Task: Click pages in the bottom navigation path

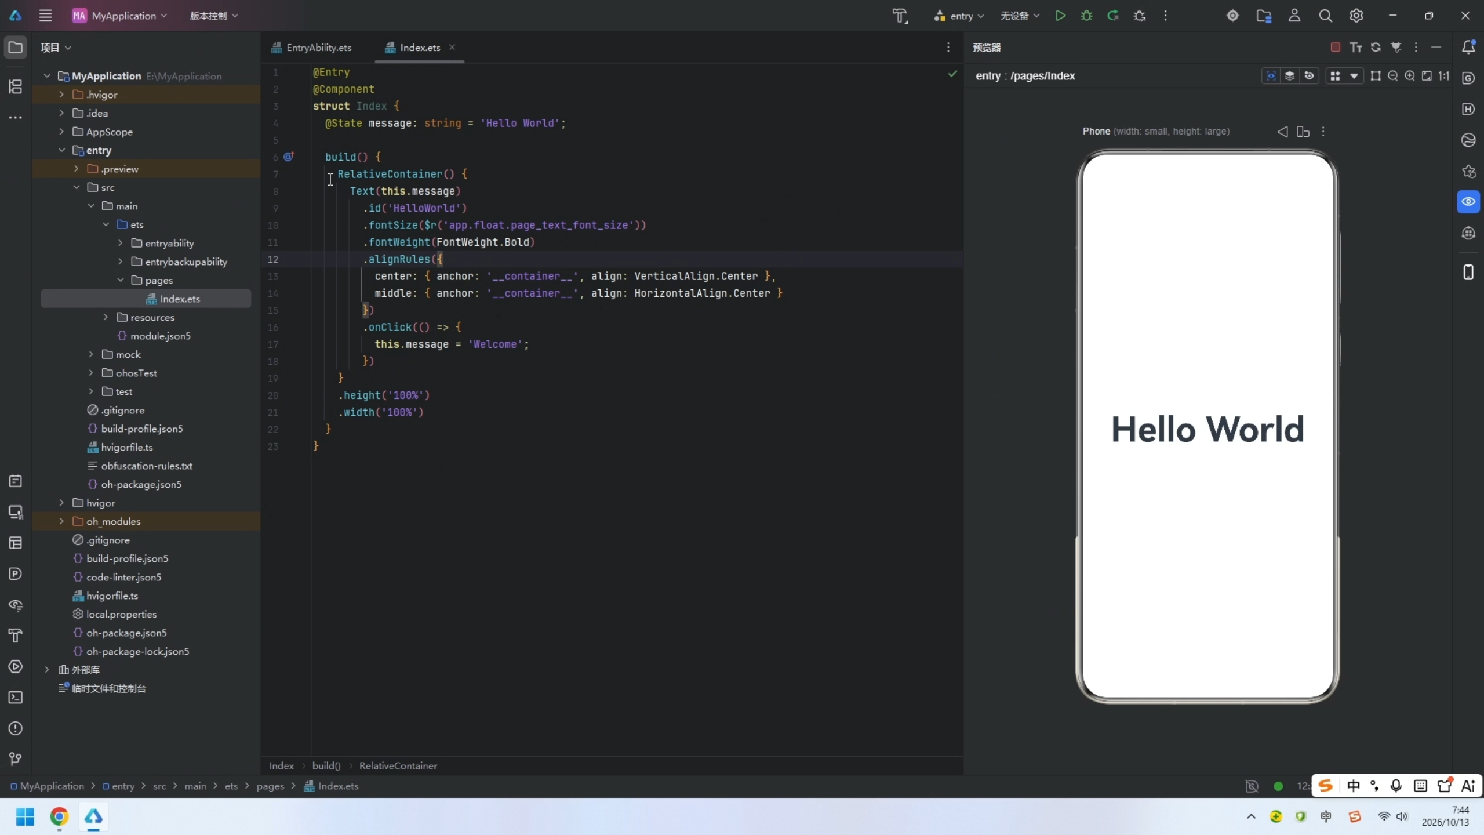Action: point(270,786)
